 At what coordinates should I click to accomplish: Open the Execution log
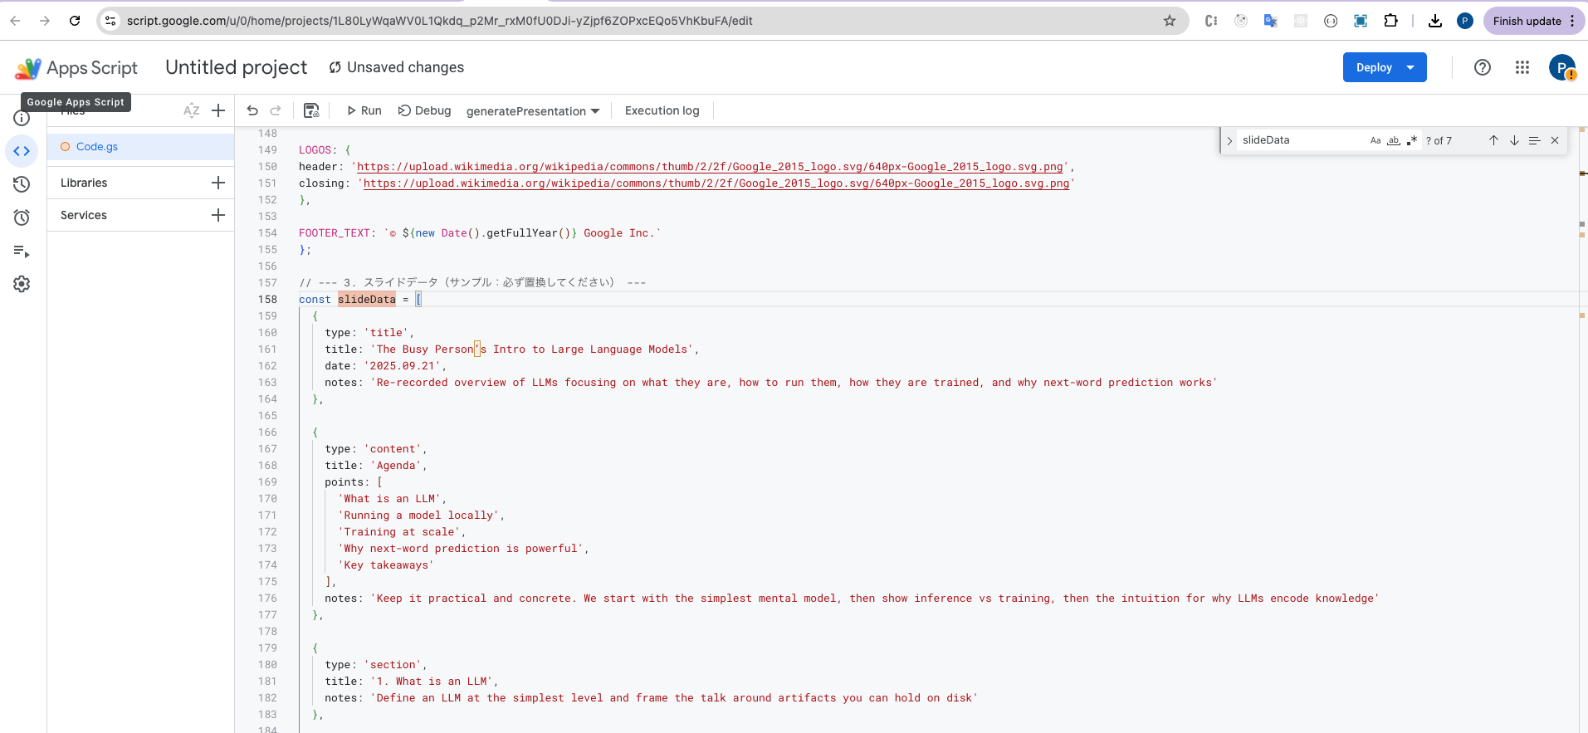[x=662, y=110]
